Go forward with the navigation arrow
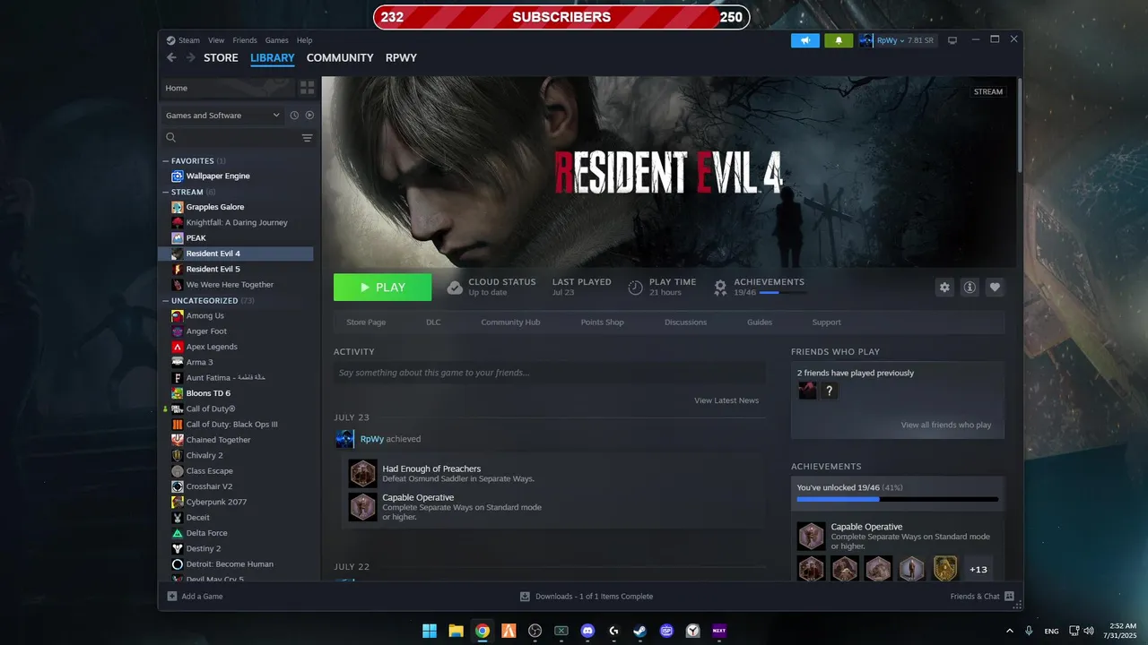 point(190,57)
